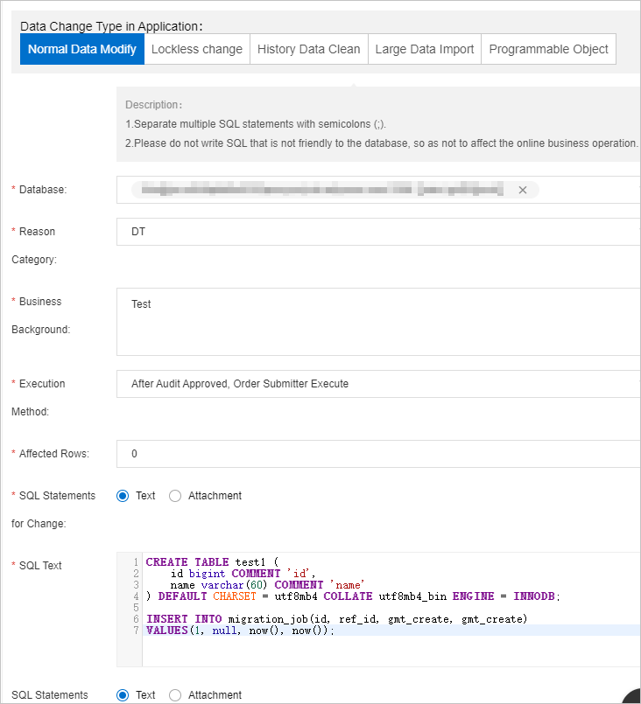Open the Reason Category dropdown showing DT

378,232
